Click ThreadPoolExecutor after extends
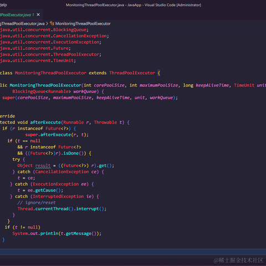Screen dimensions: 266x266 (x=132, y=73)
